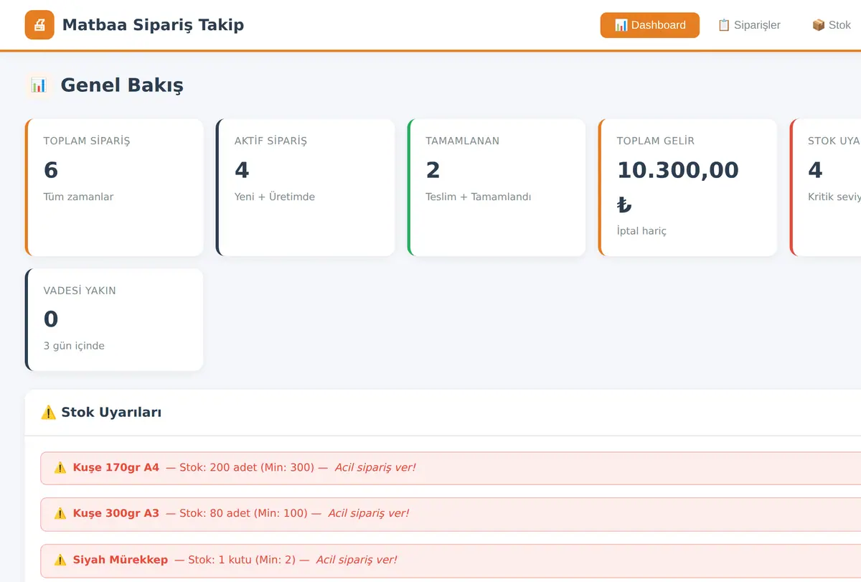
Task: Go to the Stok tab
Action: click(x=831, y=25)
